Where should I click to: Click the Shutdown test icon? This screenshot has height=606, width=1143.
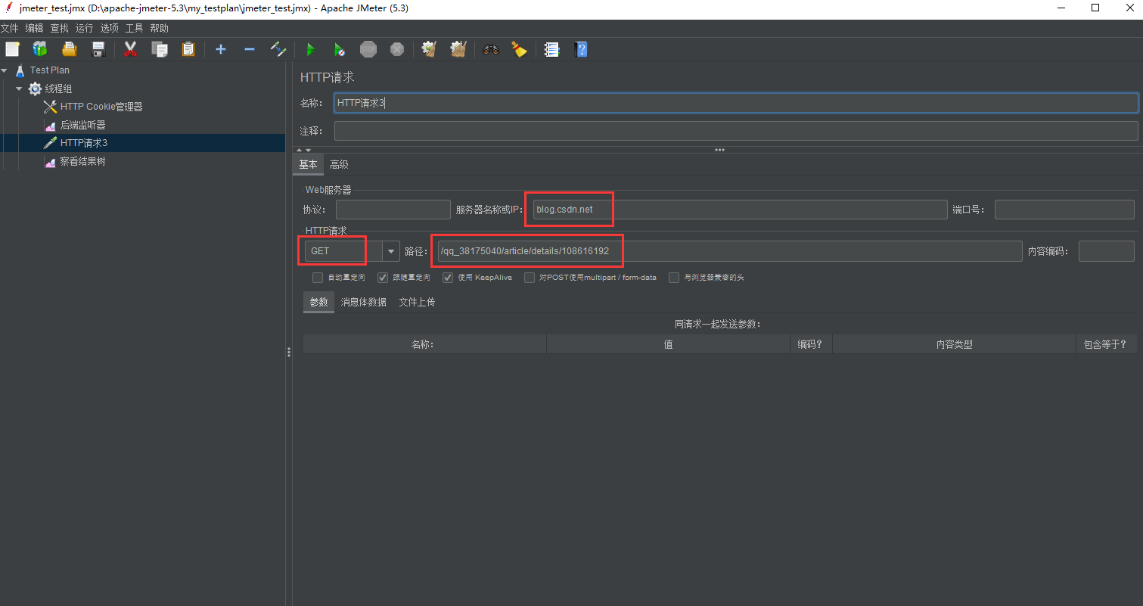pyautogui.click(x=397, y=49)
